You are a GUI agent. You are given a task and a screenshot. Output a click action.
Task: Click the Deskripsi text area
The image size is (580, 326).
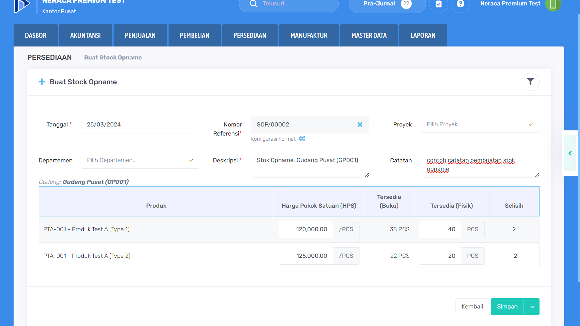(x=310, y=165)
